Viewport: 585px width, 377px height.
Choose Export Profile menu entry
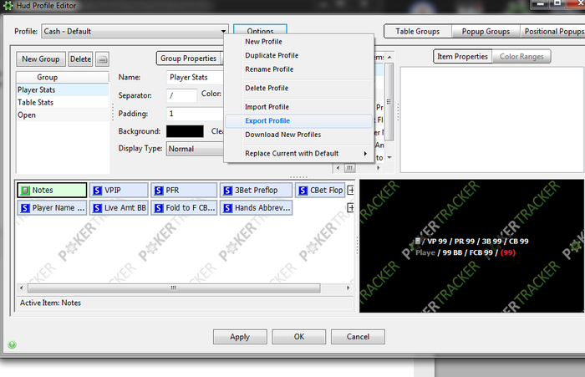pos(299,120)
